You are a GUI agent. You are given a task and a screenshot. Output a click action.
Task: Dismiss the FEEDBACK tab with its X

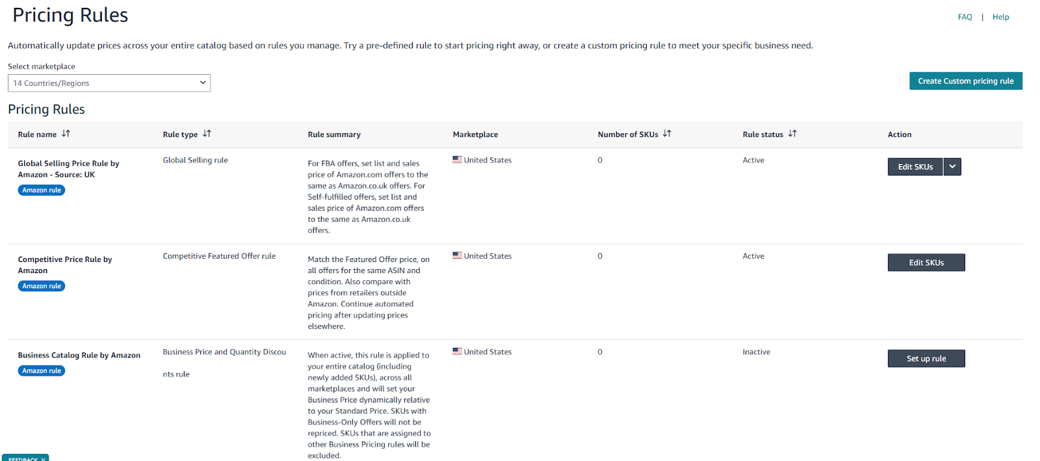(42, 458)
